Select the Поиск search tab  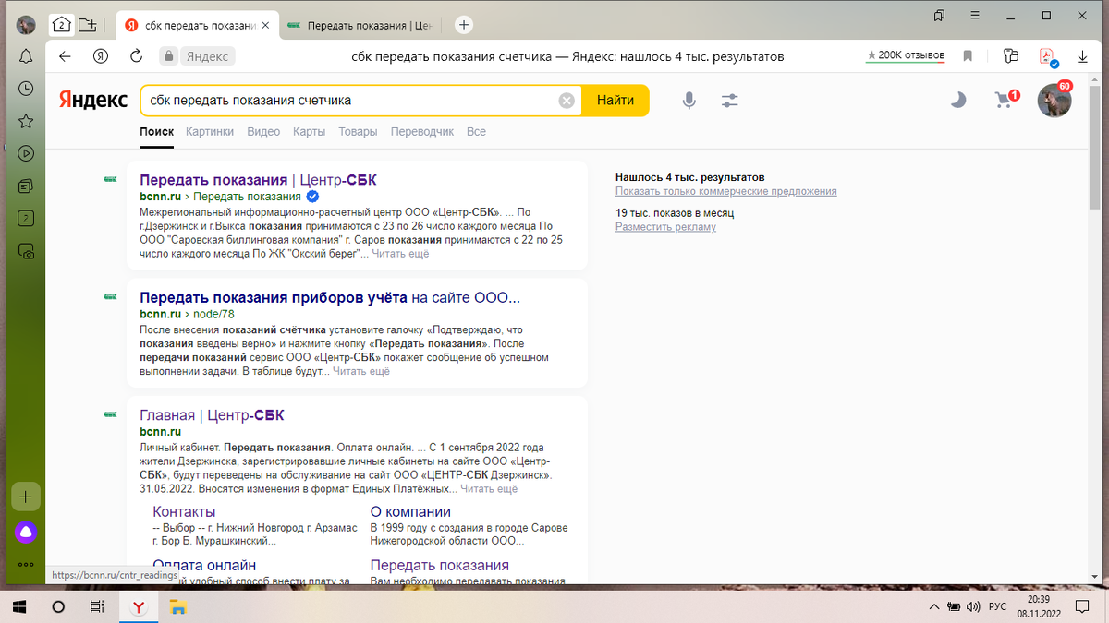[156, 132]
